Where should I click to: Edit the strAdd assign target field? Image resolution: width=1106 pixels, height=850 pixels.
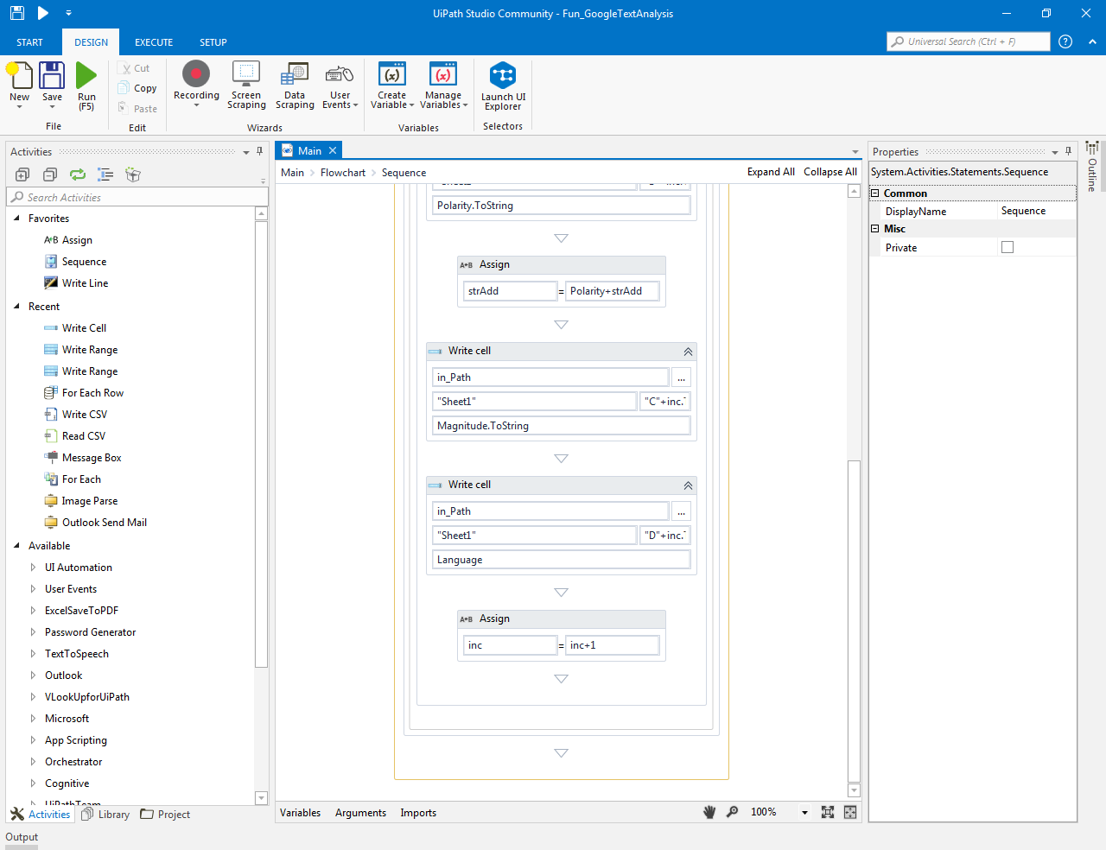point(510,291)
